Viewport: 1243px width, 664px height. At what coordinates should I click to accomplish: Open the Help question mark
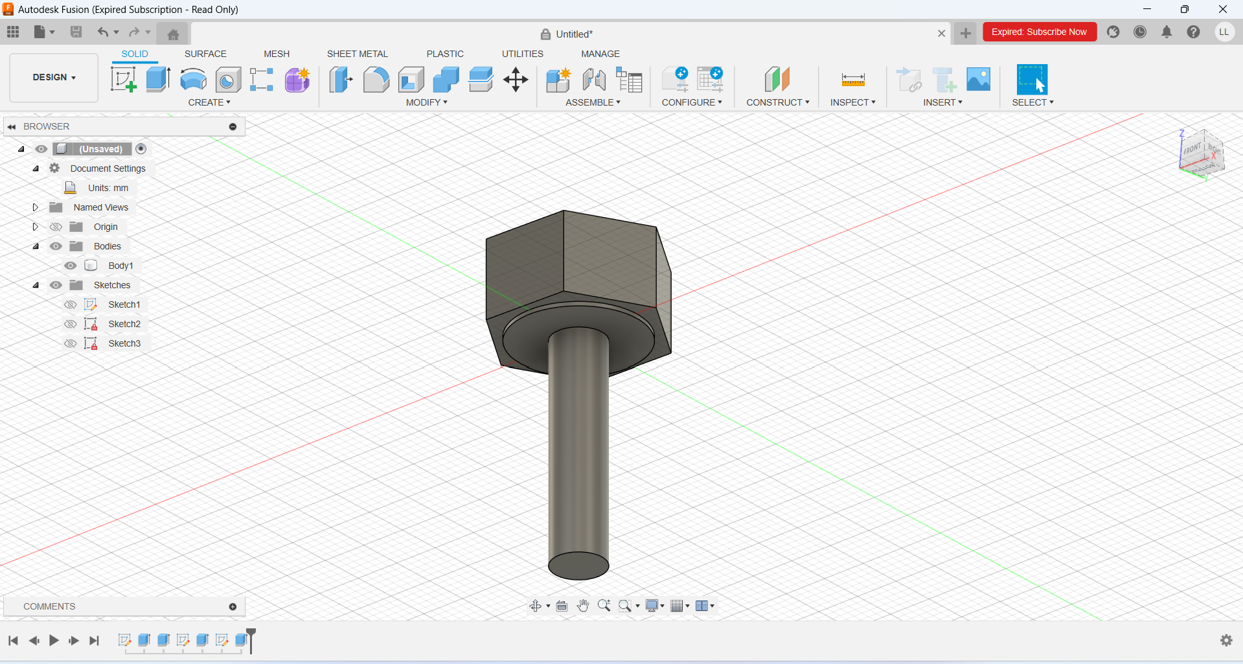click(1193, 32)
